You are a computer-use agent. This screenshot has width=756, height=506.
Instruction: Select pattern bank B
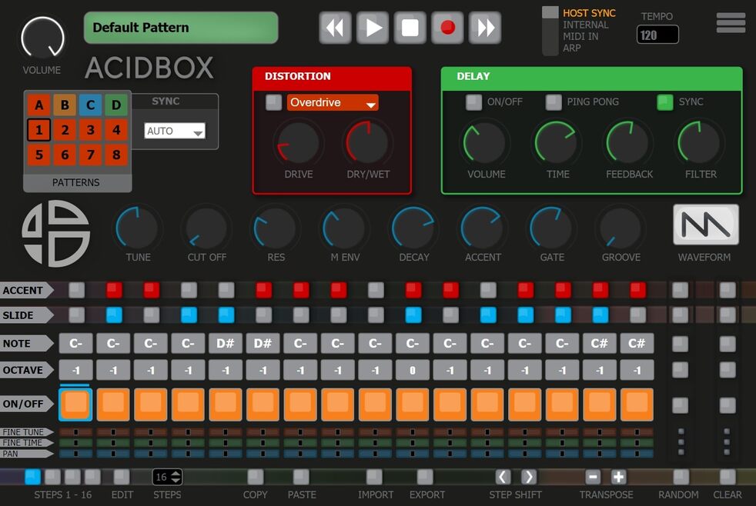65,105
